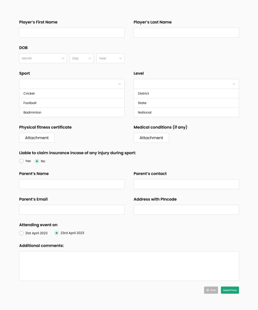Expand the Level selection dropdown

pos(186,84)
